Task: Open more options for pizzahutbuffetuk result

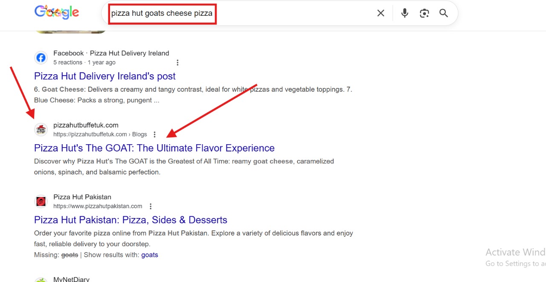Action: [154, 134]
